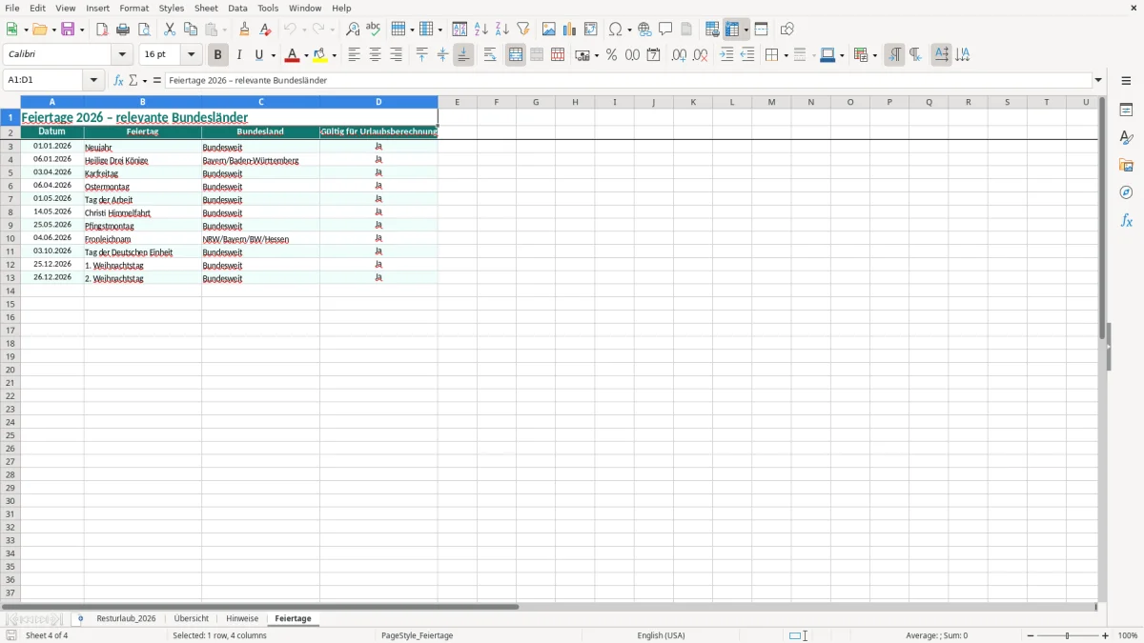Format cells as percent
The height and width of the screenshot is (643, 1144).
click(x=612, y=55)
